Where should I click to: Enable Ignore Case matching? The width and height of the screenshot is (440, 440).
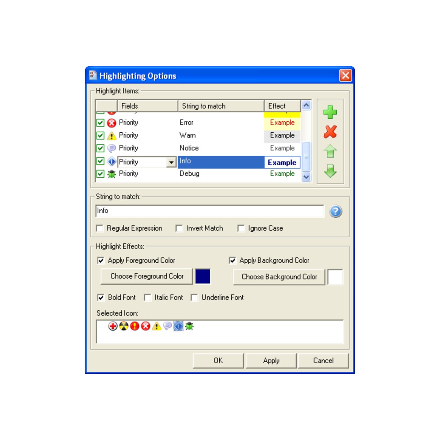(x=241, y=228)
